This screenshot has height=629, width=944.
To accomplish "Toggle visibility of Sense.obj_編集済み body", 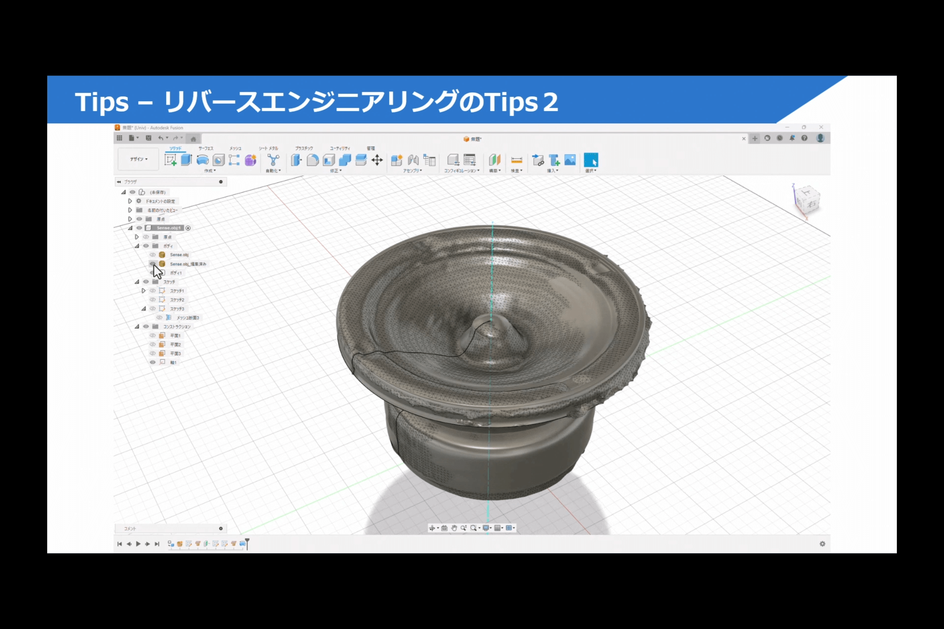I will coord(152,264).
